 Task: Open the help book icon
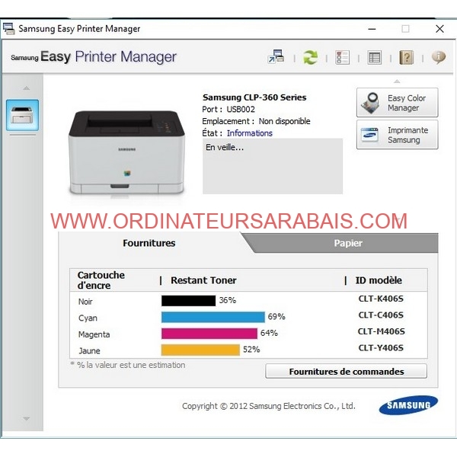(x=406, y=57)
